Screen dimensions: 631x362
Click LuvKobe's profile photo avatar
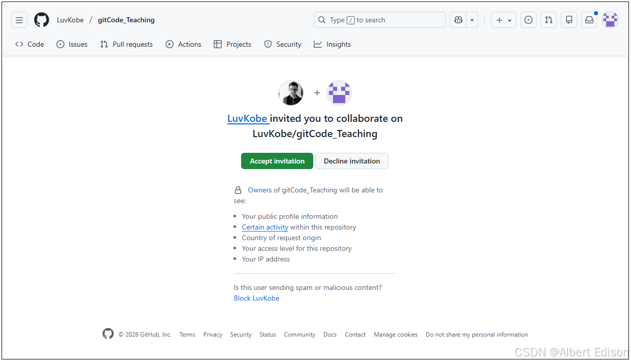[291, 93]
